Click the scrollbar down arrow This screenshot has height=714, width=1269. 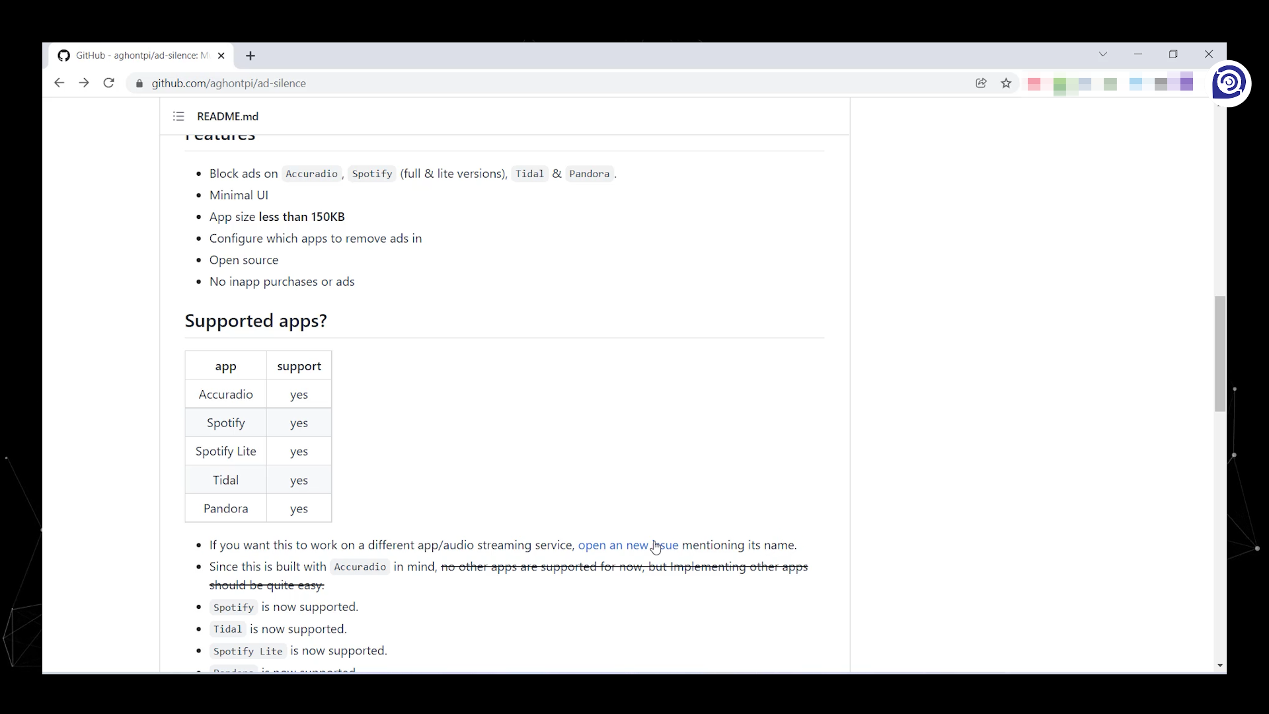[x=1220, y=666]
